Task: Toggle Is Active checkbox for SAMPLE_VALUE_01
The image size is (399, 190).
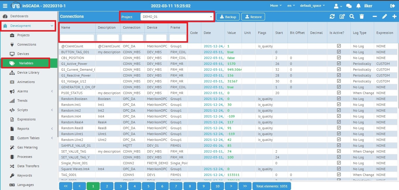Action: click(x=339, y=146)
